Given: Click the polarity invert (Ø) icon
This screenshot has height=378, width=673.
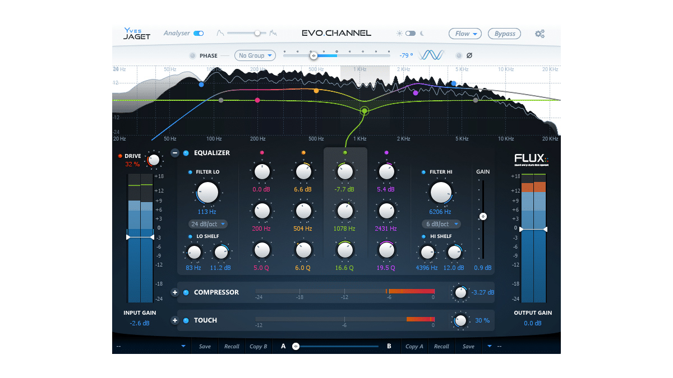Looking at the screenshot, I should tap(470, 55).
